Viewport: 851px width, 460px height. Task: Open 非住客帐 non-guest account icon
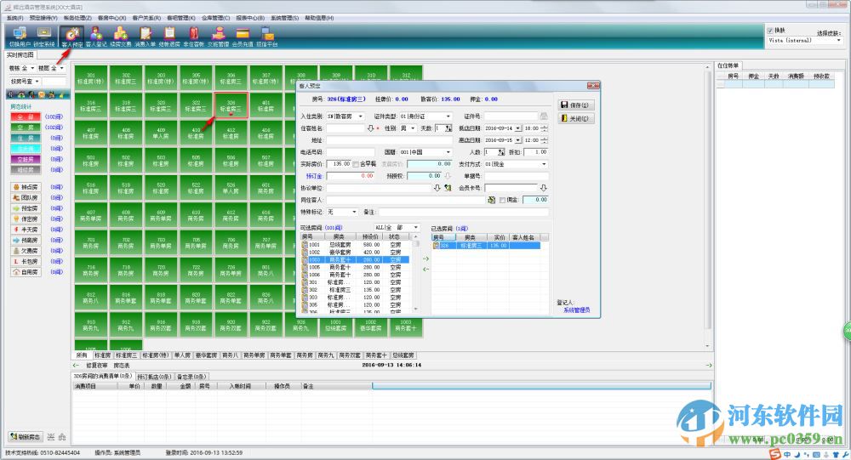tap(194, 37)
